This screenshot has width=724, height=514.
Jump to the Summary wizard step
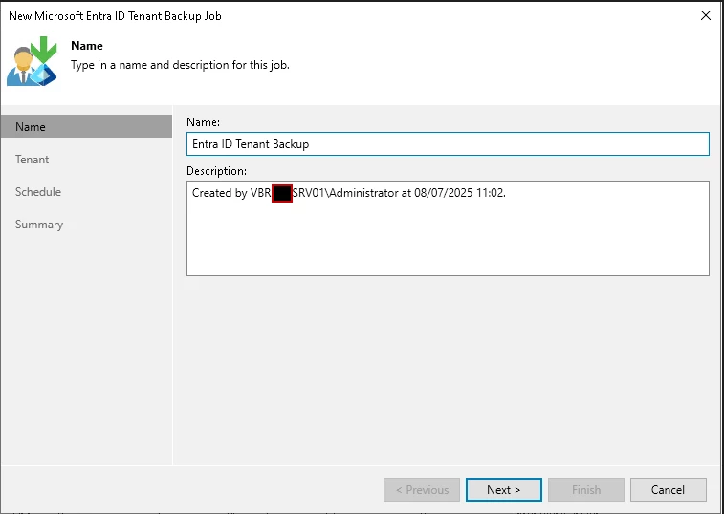point(39,225)
